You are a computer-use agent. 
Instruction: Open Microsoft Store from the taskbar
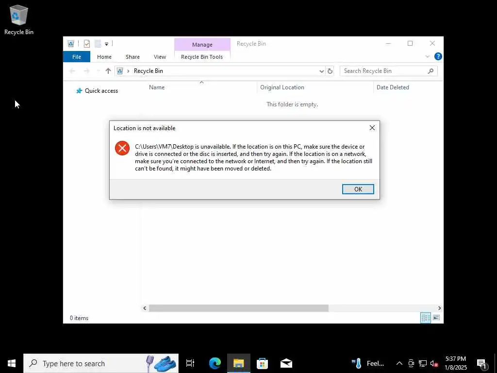coord(262,363)
